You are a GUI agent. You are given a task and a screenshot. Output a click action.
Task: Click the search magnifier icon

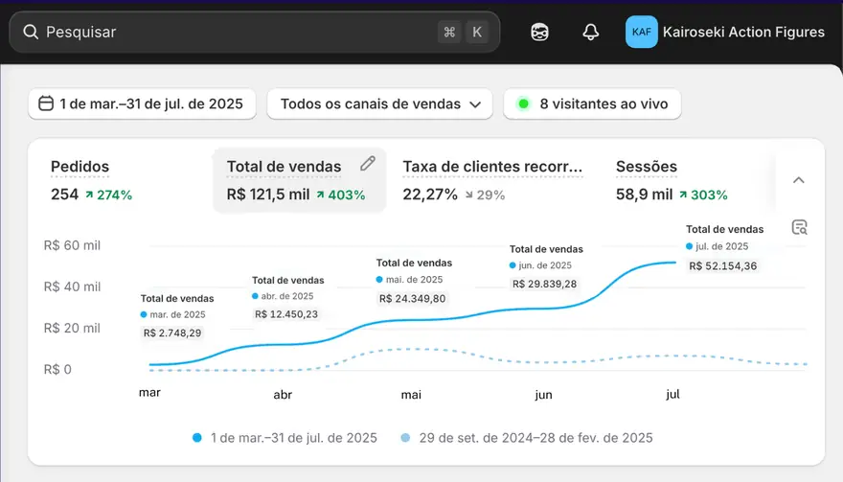tap(31, 33)
